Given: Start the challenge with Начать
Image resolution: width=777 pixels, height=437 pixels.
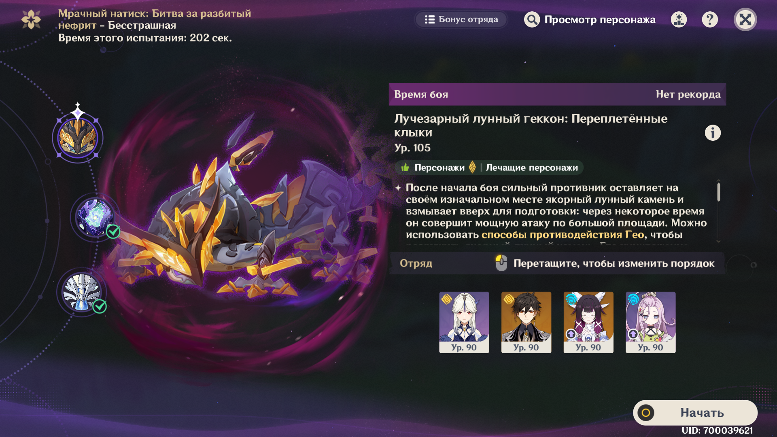Looking at the screenshot, I should point(695,413).
